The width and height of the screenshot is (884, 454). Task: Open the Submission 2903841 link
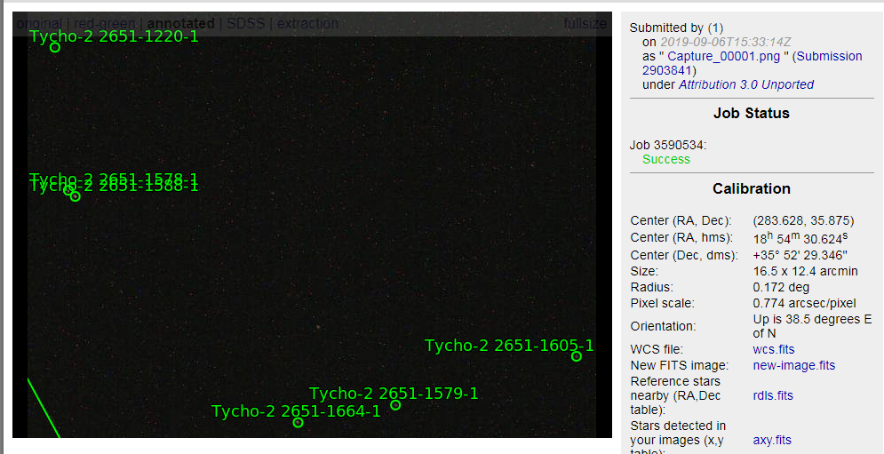point(753,63)
